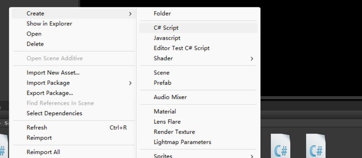
Task: Expand the Shader submenu arrow
Action: (x=252, y=58)
